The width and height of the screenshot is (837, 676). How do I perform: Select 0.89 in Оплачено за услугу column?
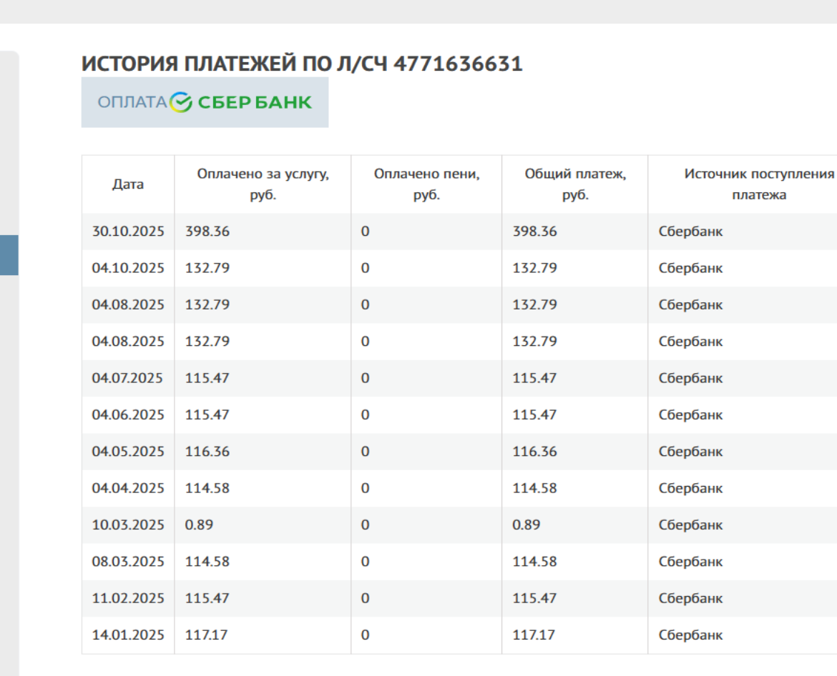tap(199, 525)
